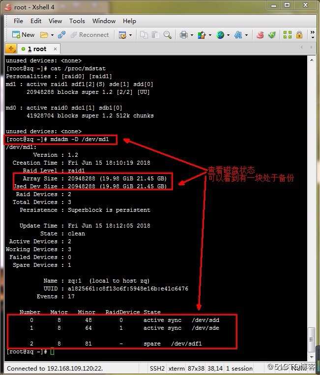Click '1 session' in the status bar
The width and height of the screenshot is (320, 375).
tap(239, 368)
